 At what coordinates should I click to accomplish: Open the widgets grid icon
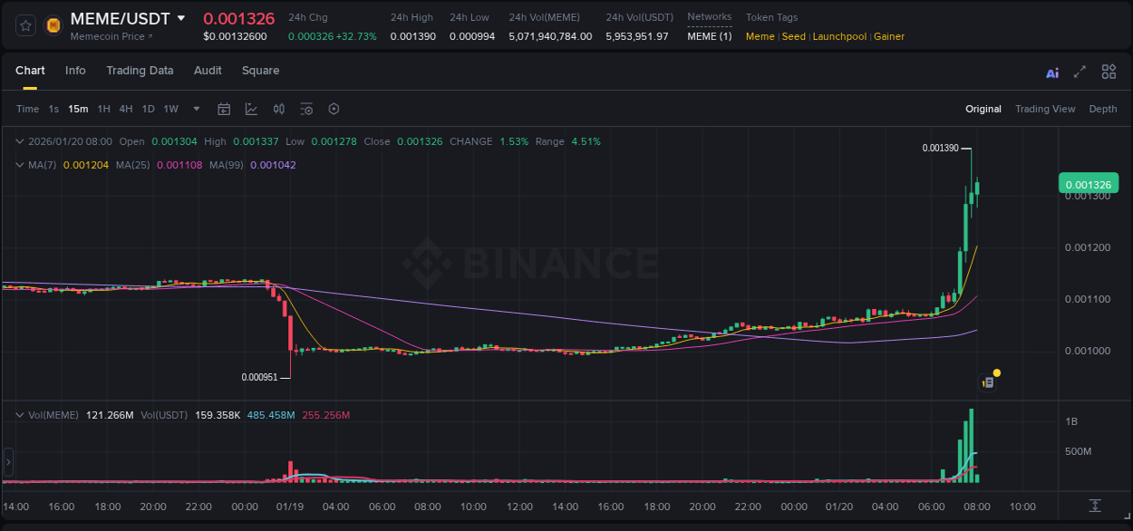click(1109, 72)
